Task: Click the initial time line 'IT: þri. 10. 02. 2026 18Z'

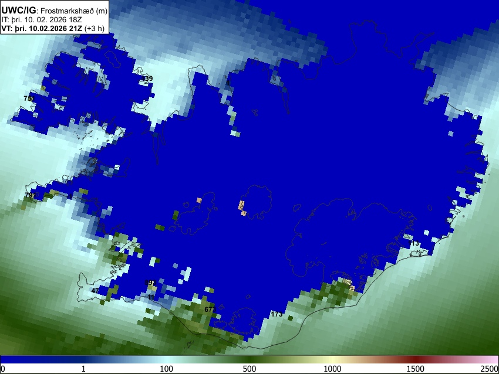Action: click(42, 20)
